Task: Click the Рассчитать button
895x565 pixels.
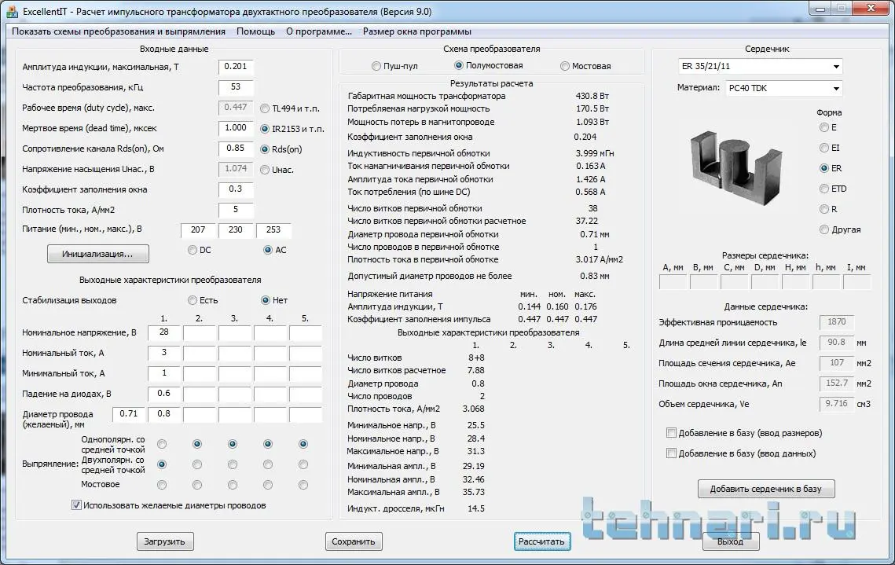Action: (x=541, y=541)
